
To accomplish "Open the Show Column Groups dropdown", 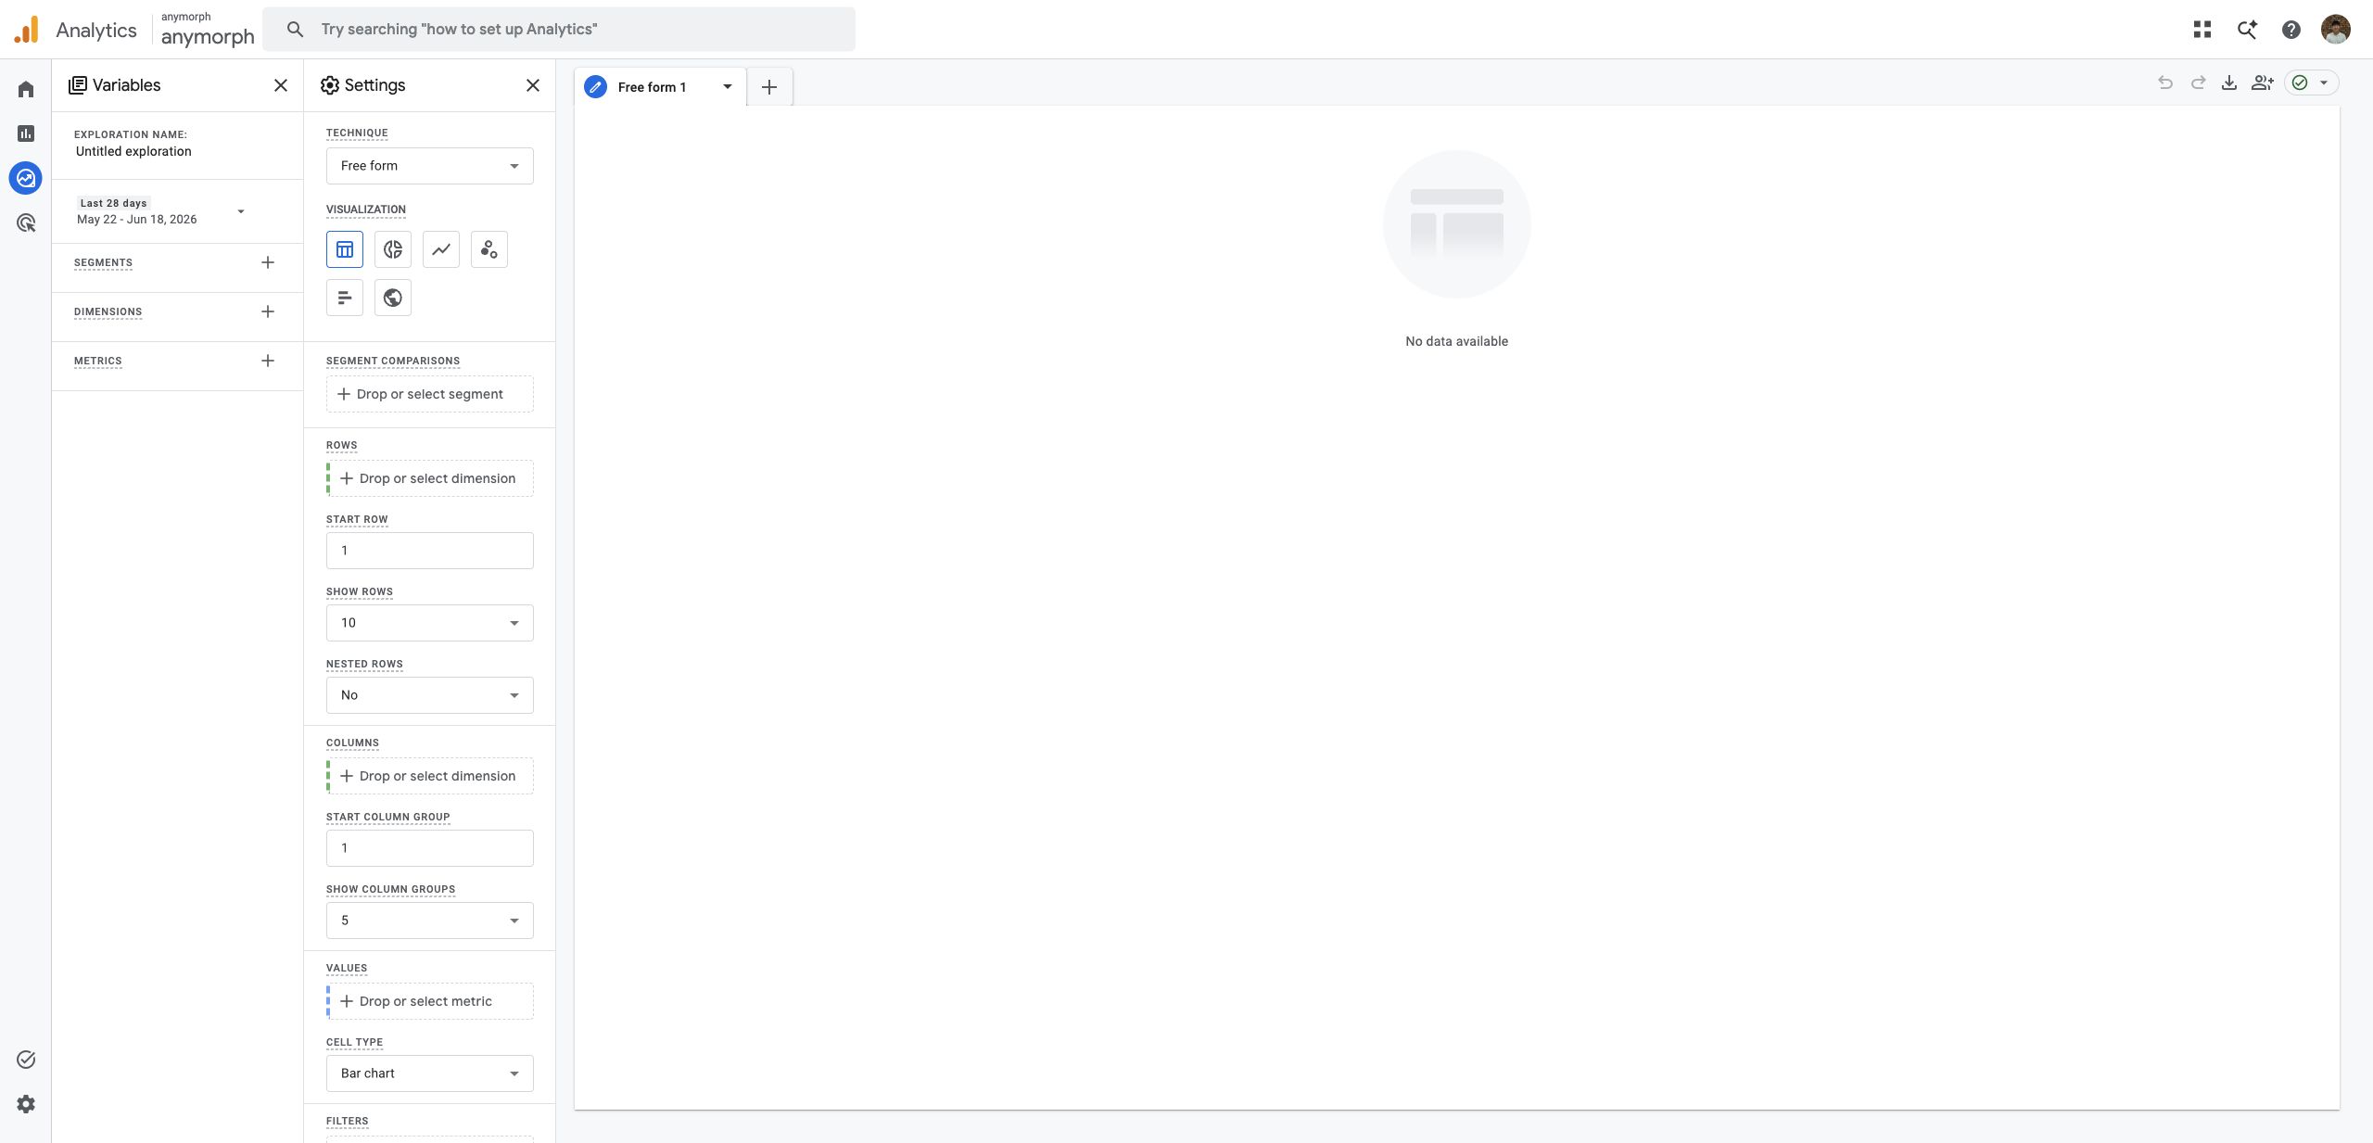I will point(430,921).
